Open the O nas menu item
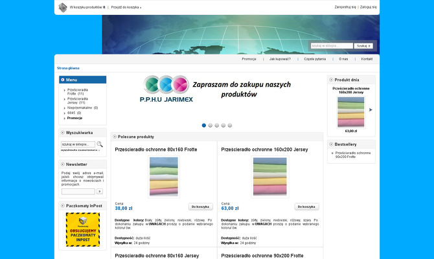 tap(343, 59)
